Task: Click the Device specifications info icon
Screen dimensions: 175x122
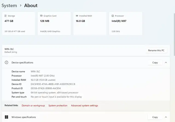Action: coord(7,62)
